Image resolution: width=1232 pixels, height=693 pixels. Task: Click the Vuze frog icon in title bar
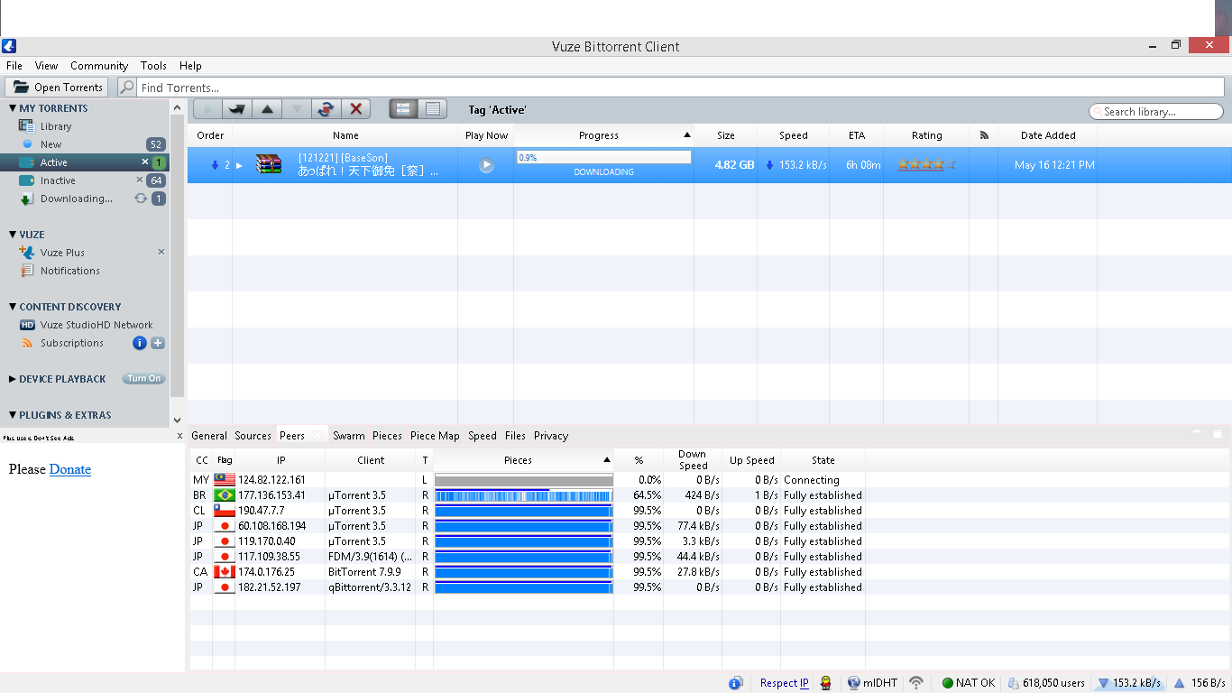(9, 46)
